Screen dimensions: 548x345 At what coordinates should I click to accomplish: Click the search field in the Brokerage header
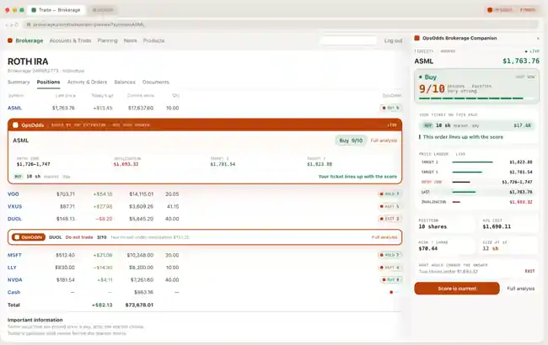click(x=348, y=40)
